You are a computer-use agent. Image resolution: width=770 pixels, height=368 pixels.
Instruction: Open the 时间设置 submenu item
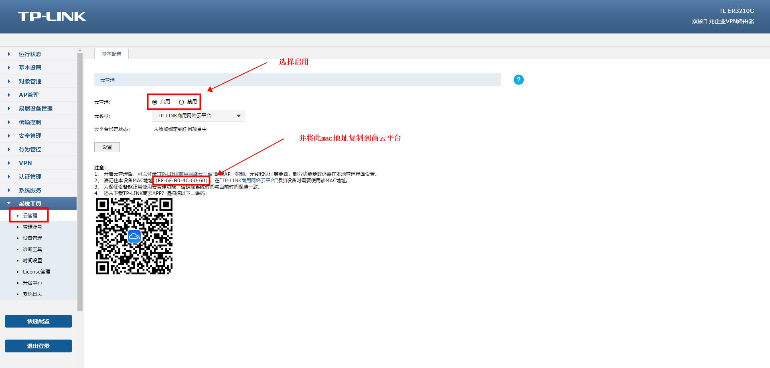click(32, 260)
